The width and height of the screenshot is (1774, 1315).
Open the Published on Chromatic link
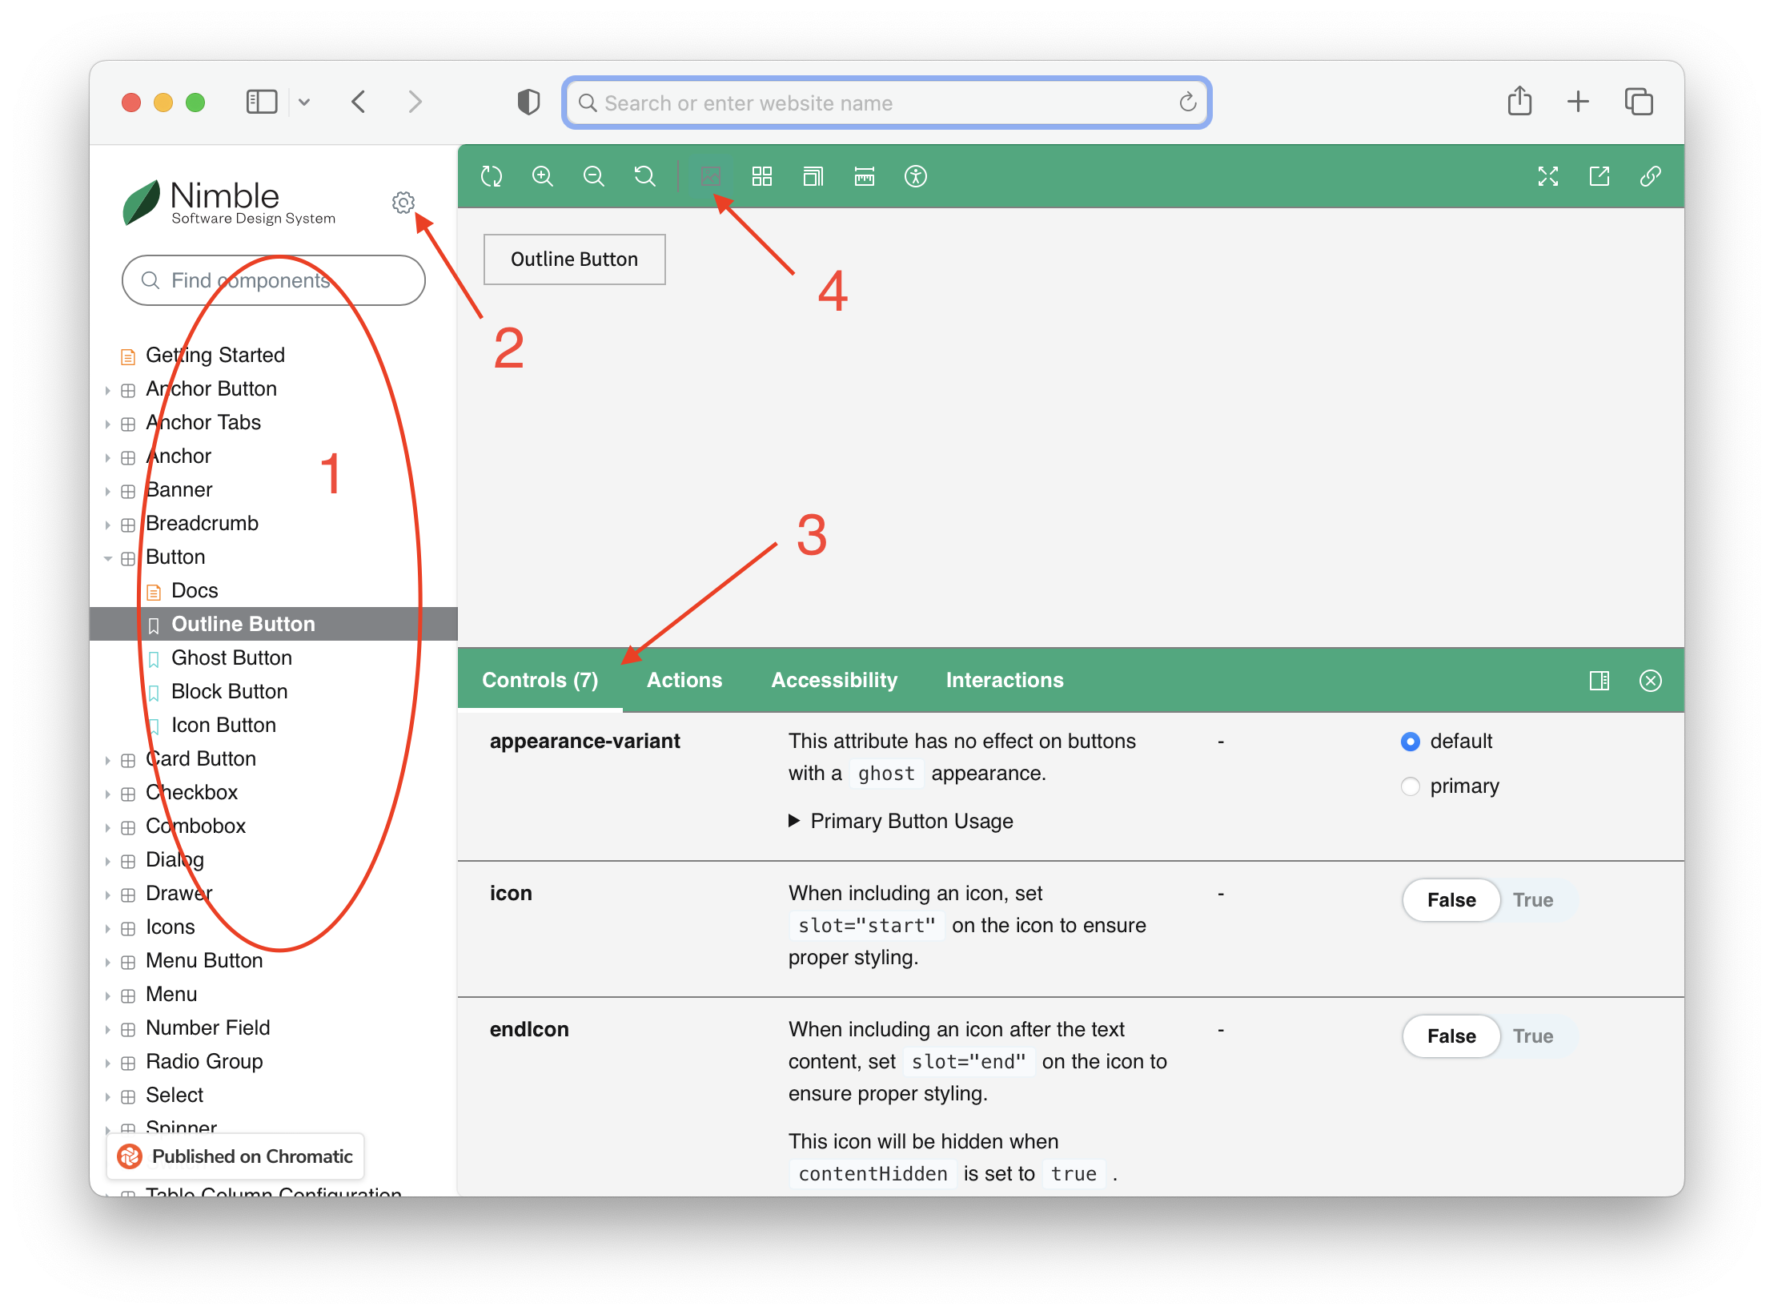click(235, 1156)
